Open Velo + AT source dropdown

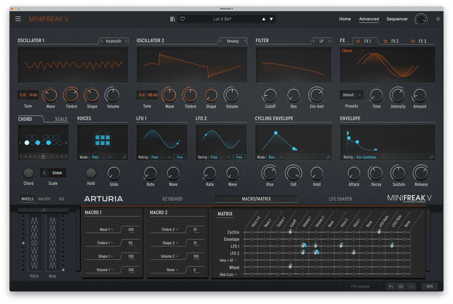[x=228, y=260]
